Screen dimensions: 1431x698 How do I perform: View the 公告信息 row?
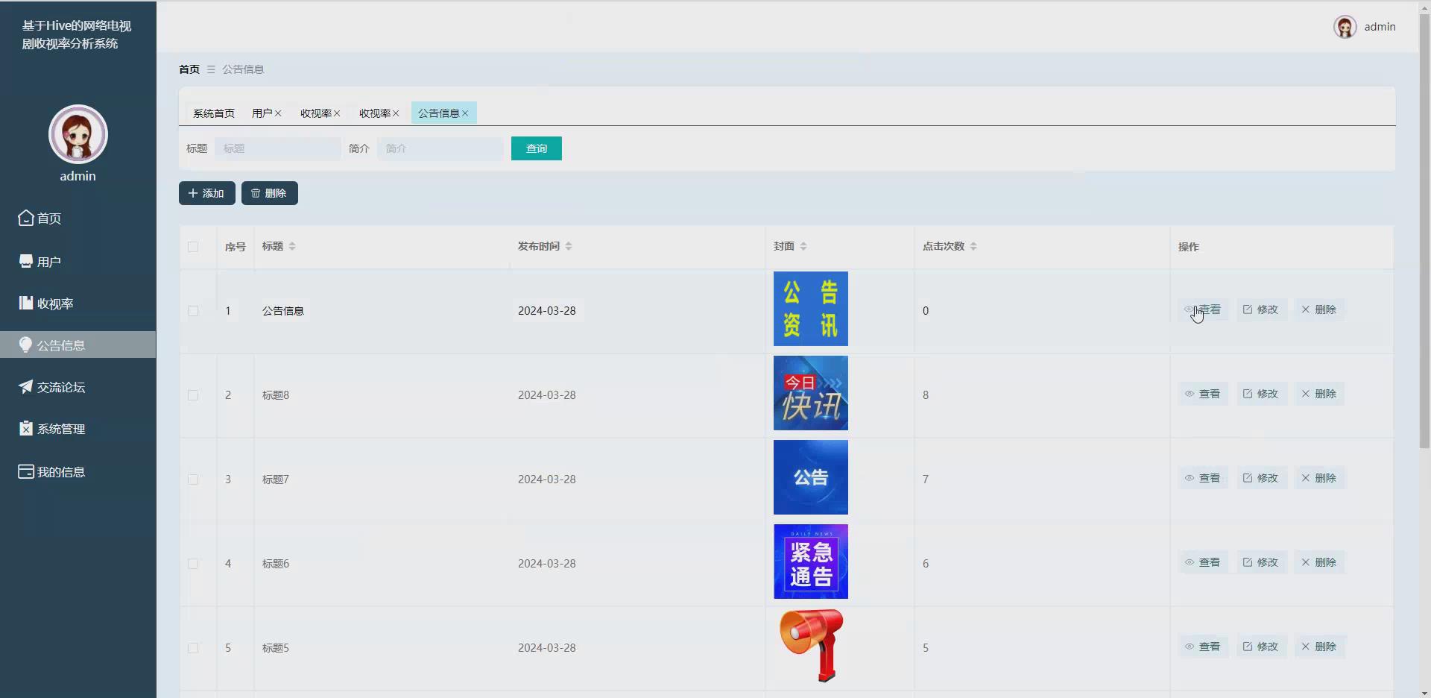tap(1203, 309)
